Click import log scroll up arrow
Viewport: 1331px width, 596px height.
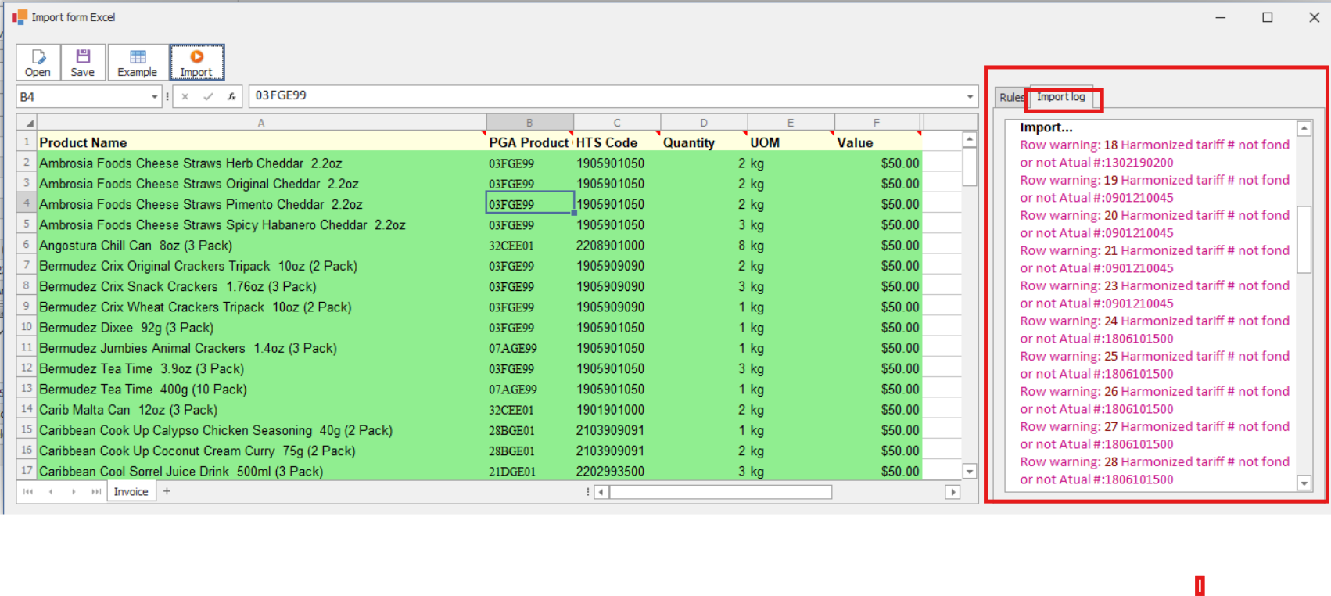pyautogui.click(x=1304, y=128)
